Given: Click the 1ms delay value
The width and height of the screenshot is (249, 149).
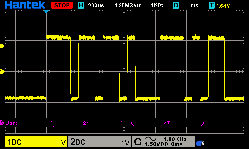Looking at the screenshot, I should click(x=193, y=6).
